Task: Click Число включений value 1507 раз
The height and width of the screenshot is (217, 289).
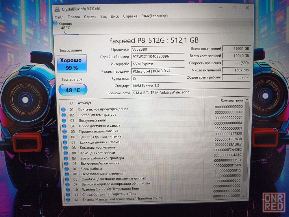Action: pyautogui.click(x=236, y=70)
